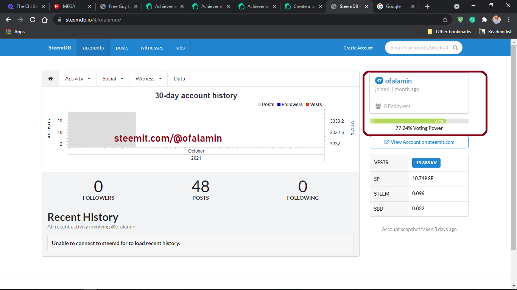Click the followers people icon in profile card
The width and height of the screenshot is (517, 290).
(378, 106)
